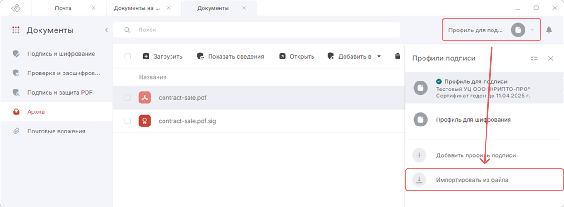This screenshot has height=207, width=564.
Task: Click the Проверка и расшифровка shield icon
Action: (16, 73)
